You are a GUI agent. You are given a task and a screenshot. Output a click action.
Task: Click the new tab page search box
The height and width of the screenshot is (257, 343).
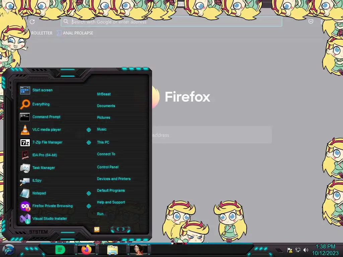click(x=212, y=135)
